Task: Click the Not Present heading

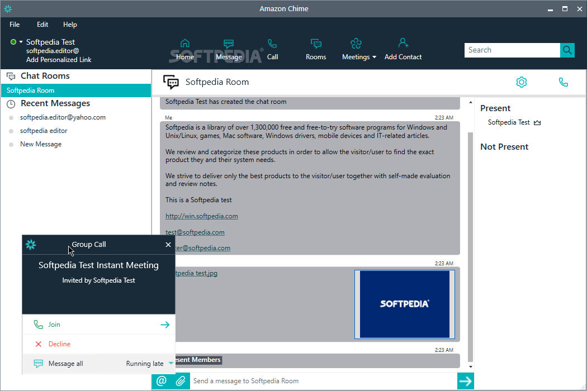Action: click(x=504, y=147)
